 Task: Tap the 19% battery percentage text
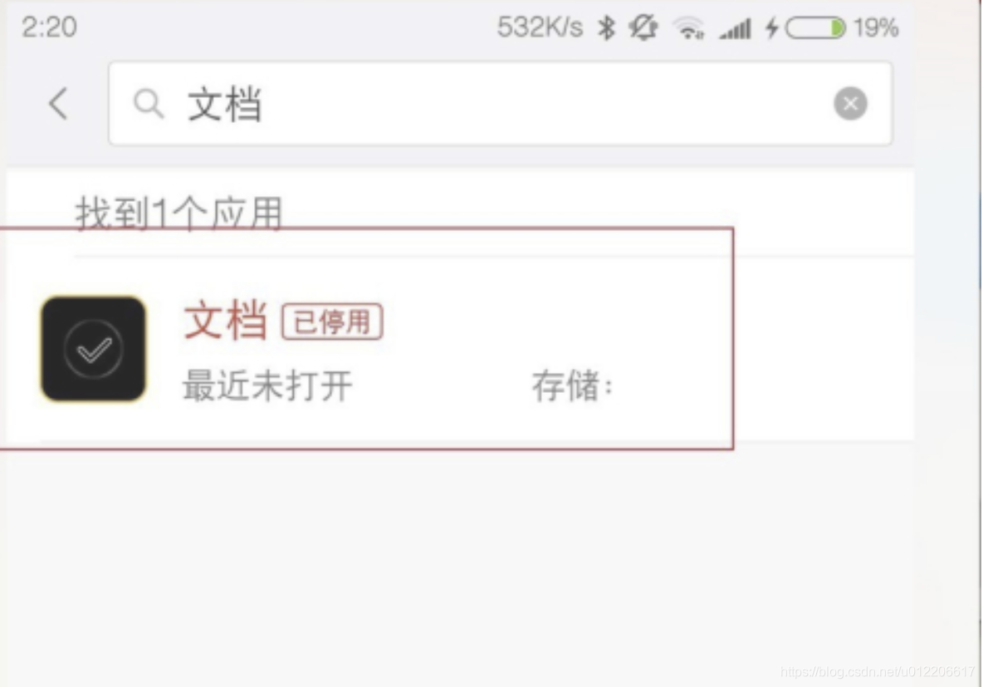(876, 28)
